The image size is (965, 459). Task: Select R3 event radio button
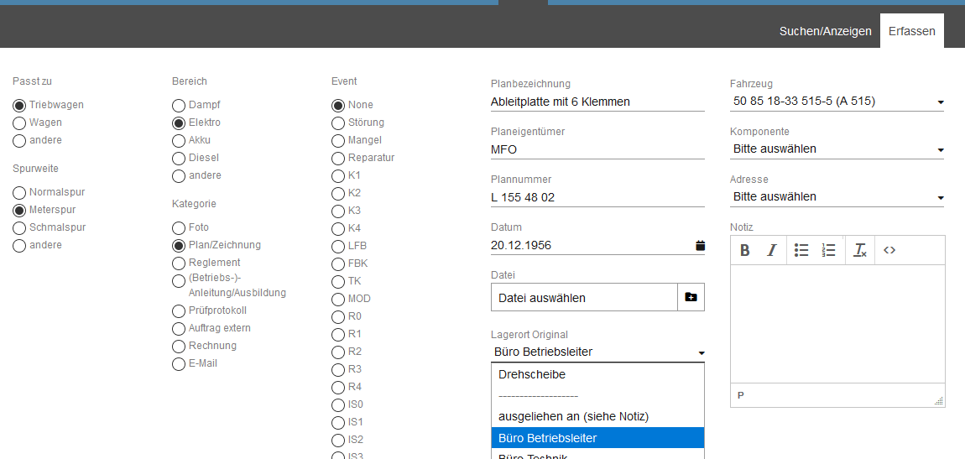tap(338, 370)
